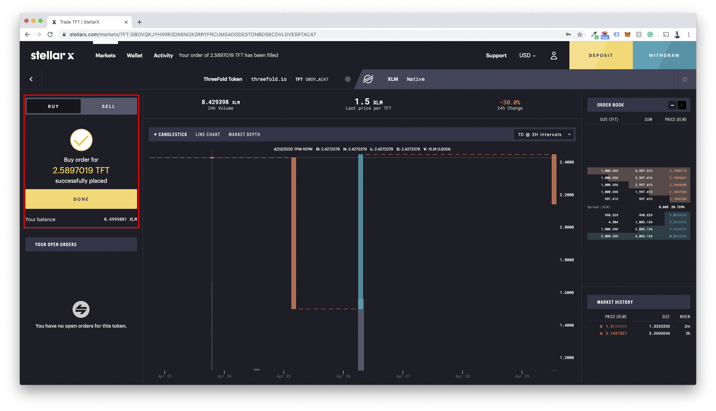Click ask price 2.1046504 in order book
716x411 pixels.
pos(678,199)
